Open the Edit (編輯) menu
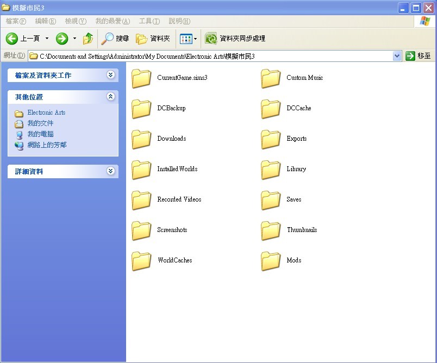 point(46,21)
